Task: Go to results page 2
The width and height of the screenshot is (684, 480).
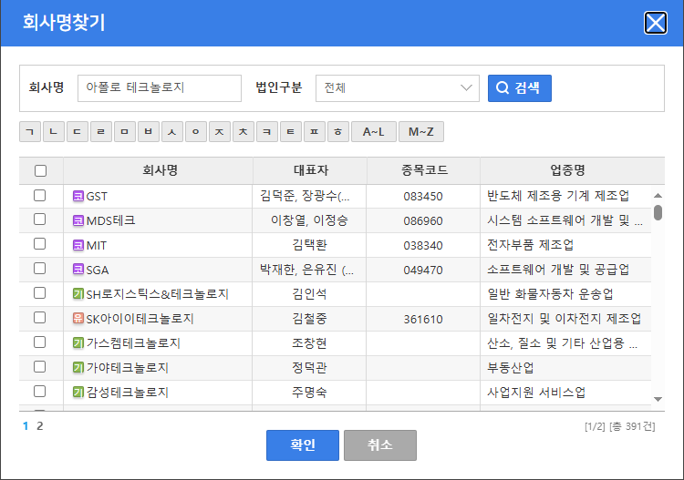Action: (40, 426)
